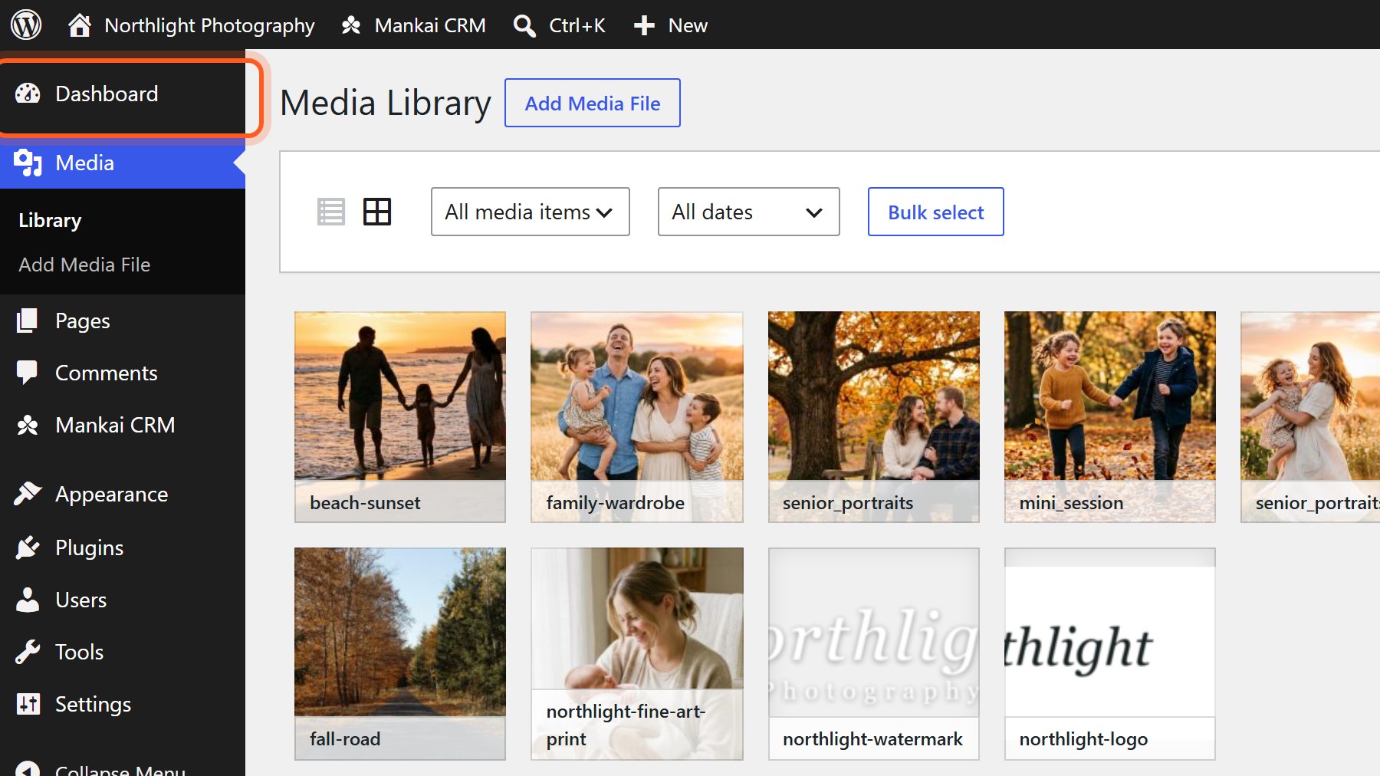Click the Pages icon in sidebar
Screen dimensions: 1380x776
click(28, 321)
